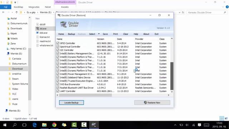Screen dimensions: 229x129
Task: Select dd.dll file in Explorer
Action: click(43, 24)
